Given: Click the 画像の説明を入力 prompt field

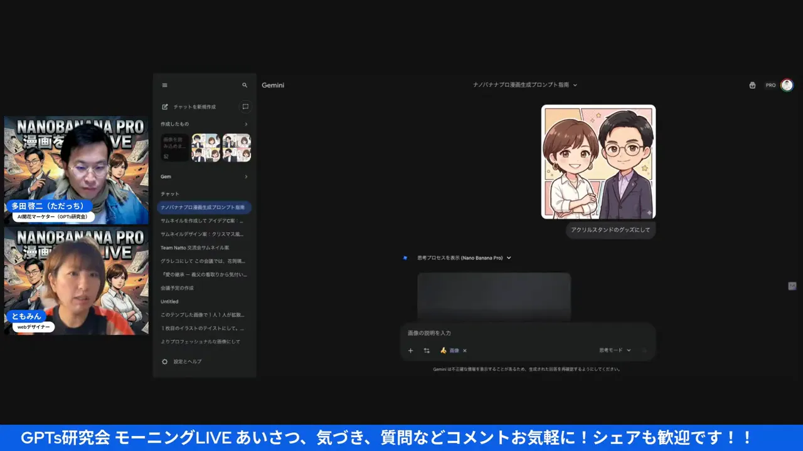Looking at the screenshot, I should pos(527,333).
